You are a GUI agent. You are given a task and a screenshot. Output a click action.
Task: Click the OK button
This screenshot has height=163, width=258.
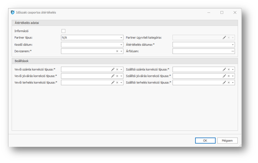click(205, 141)
